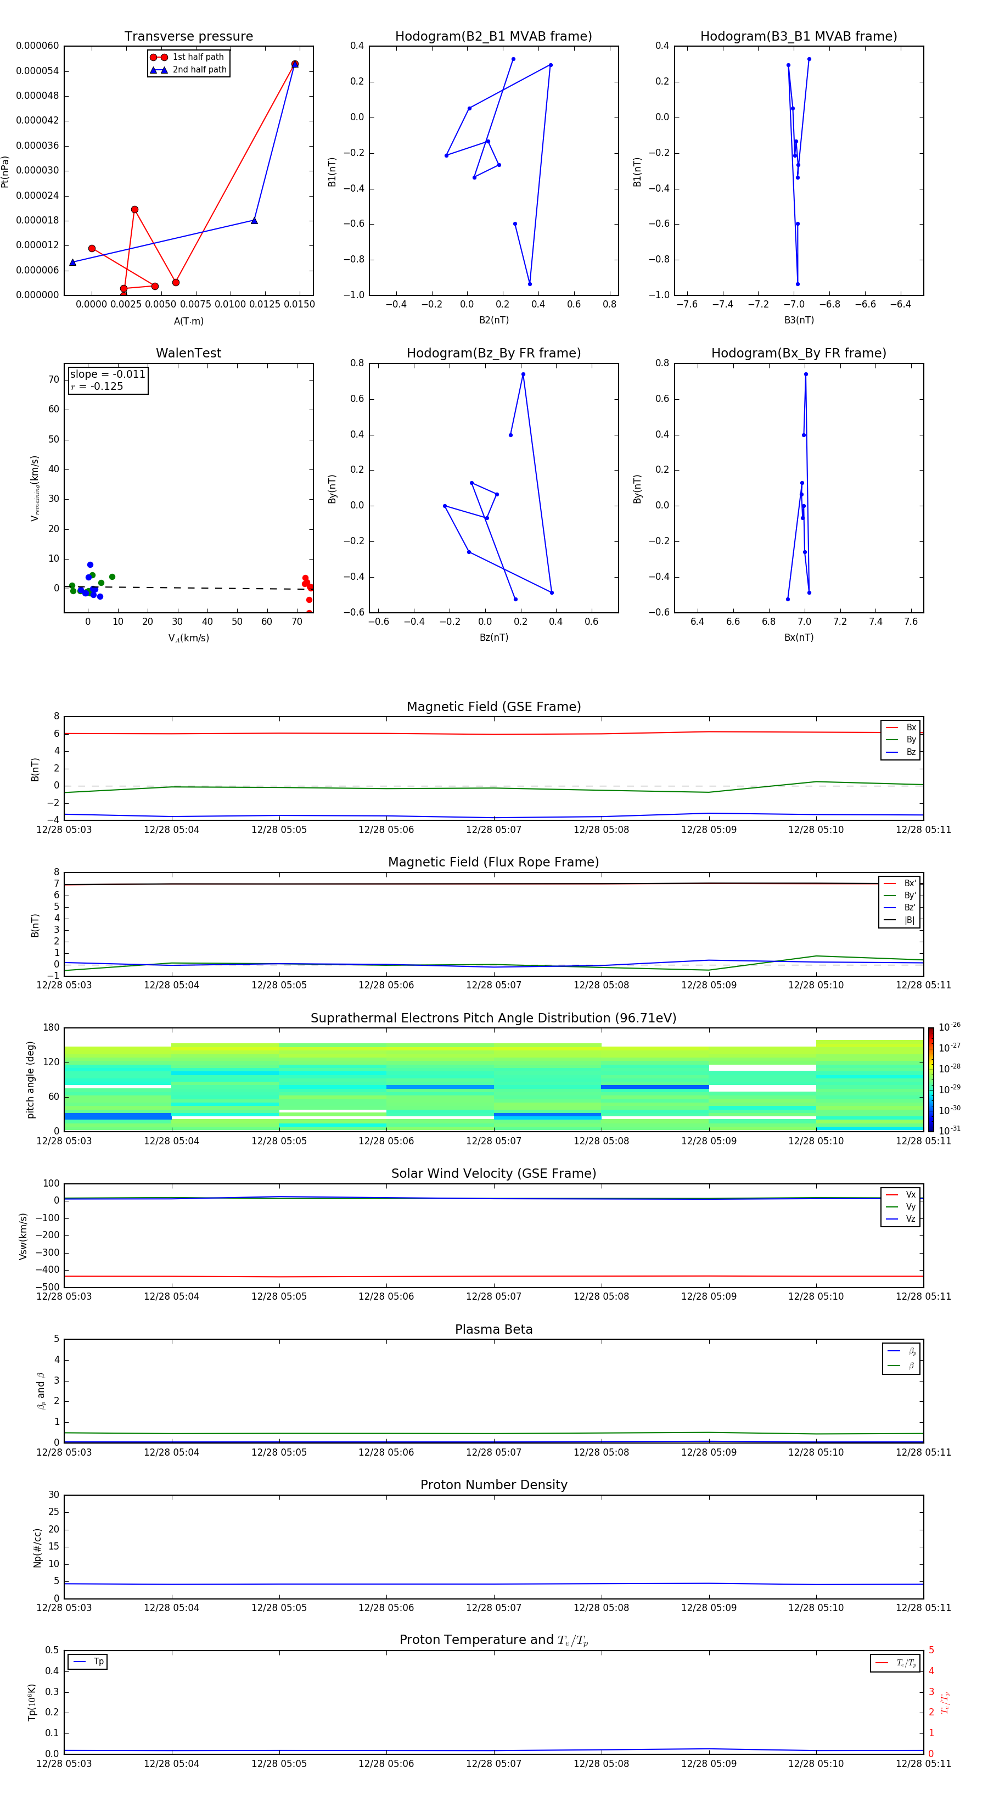Click the topmost red point in Transverse pressure

295,64
